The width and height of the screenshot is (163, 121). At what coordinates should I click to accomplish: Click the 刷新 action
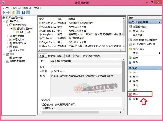pos(135,58)
